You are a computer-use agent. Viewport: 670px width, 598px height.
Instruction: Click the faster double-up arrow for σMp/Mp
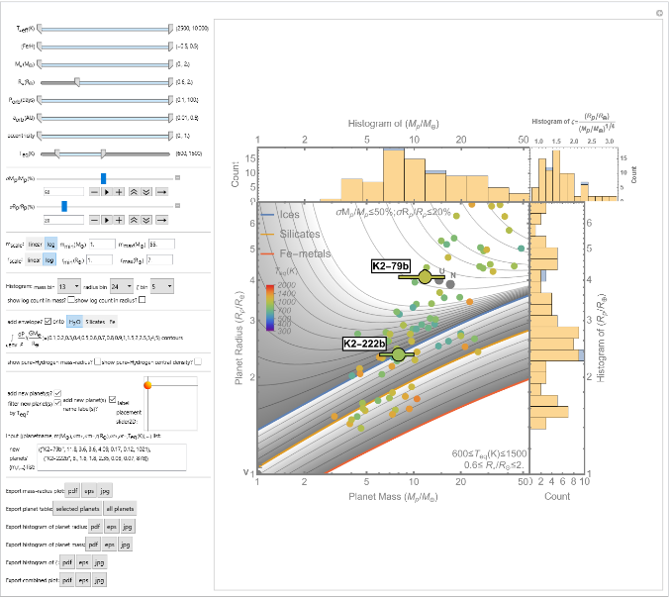(x=135, y=191)
